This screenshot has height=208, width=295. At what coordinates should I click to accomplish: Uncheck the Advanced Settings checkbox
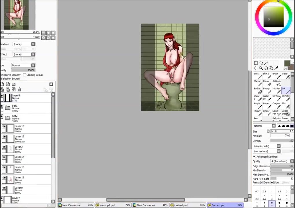(x=255, y=157)
